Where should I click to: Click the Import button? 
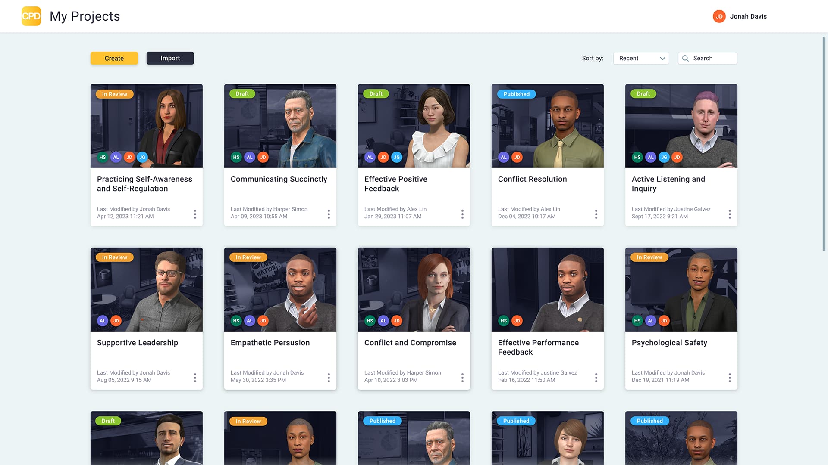point(170,58)
